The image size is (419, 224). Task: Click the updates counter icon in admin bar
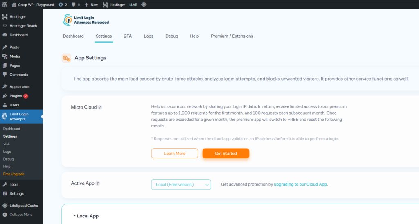point(63,5)
